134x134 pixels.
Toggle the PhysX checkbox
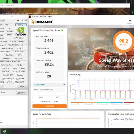6,82
